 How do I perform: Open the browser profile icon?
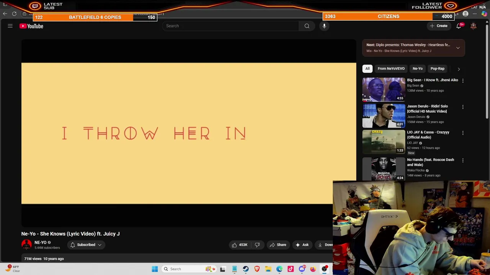(x=465, y=14)
